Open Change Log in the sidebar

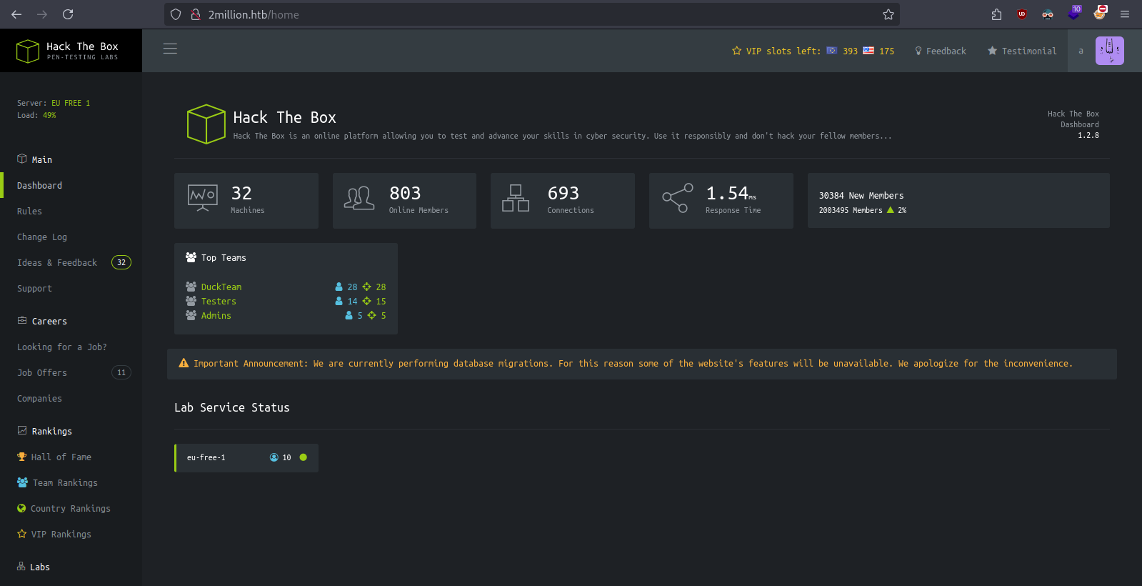point(42,237)
